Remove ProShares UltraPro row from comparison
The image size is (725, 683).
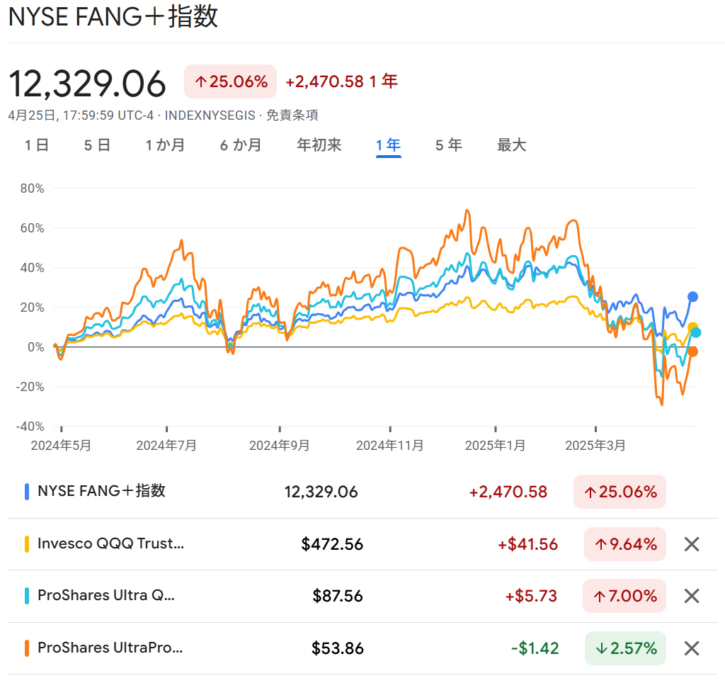[x=691, y=648]
